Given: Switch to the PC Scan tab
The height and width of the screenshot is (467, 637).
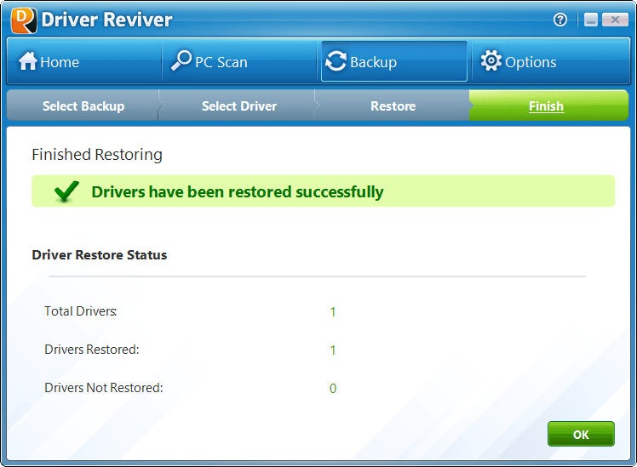Looking at the screenshot, I should click(x=239, y=61).
